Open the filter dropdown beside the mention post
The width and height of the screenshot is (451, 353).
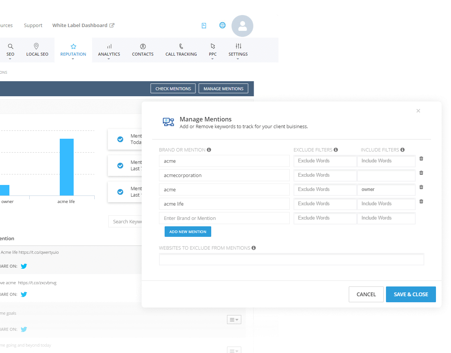[234, 319]
